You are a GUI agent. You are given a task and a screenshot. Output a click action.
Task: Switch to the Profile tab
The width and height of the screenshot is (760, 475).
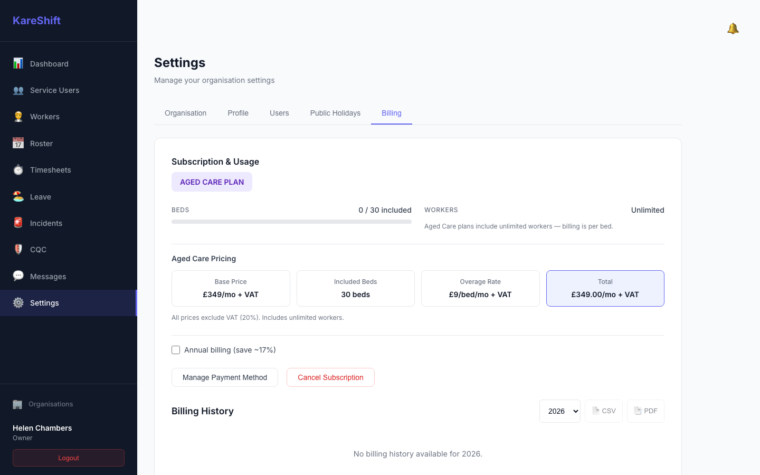pos(238,113)
